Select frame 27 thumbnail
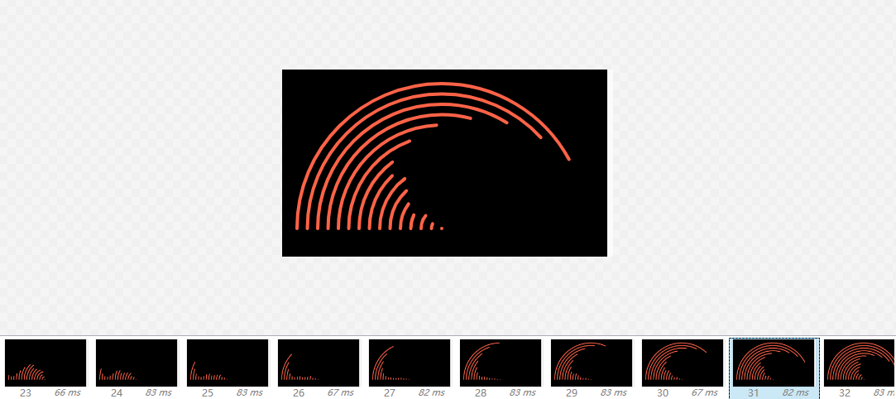 click(410, 363)
